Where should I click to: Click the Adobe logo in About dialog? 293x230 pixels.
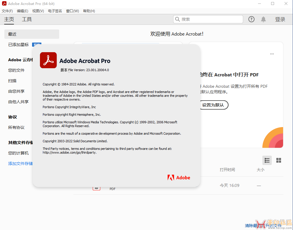click(x=179, y=178)
